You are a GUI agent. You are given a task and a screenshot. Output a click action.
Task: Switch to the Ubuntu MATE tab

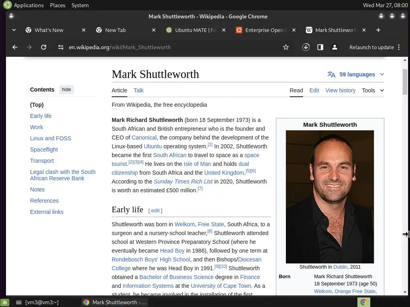click(195, 30)
